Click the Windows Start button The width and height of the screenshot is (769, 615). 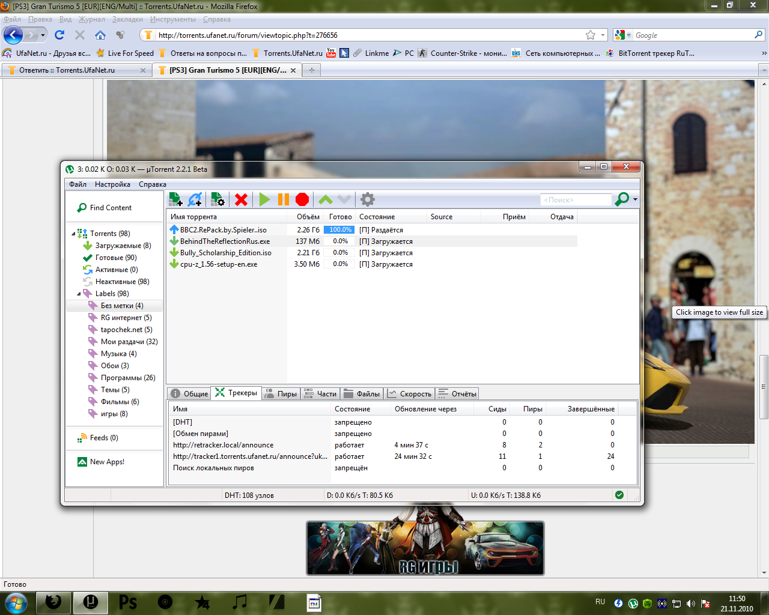click(x=16, y=602)
